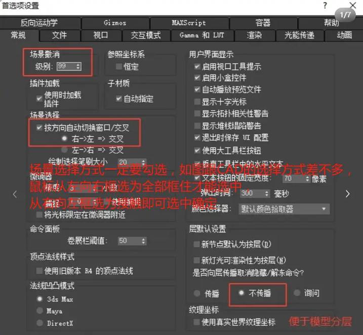Click the 弹出时间 value field

pyautogui.click(x=252, y=194)
